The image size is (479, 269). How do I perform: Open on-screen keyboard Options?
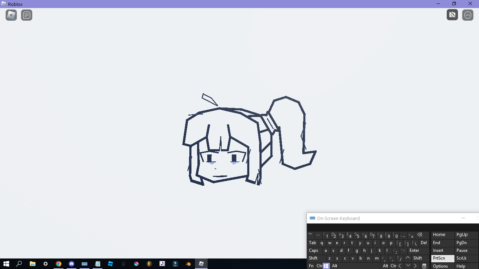click(x=443, y=266)
